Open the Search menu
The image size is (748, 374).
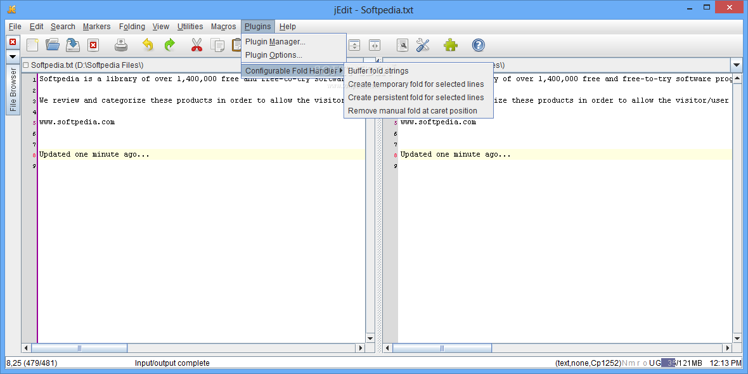pos(63,27)
